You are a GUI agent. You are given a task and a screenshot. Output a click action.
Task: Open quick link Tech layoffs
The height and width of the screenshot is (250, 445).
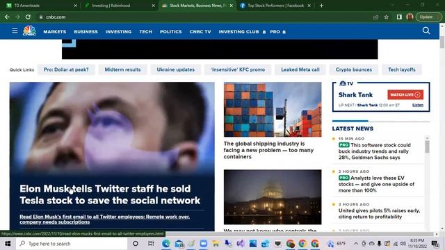coord(402,69)
